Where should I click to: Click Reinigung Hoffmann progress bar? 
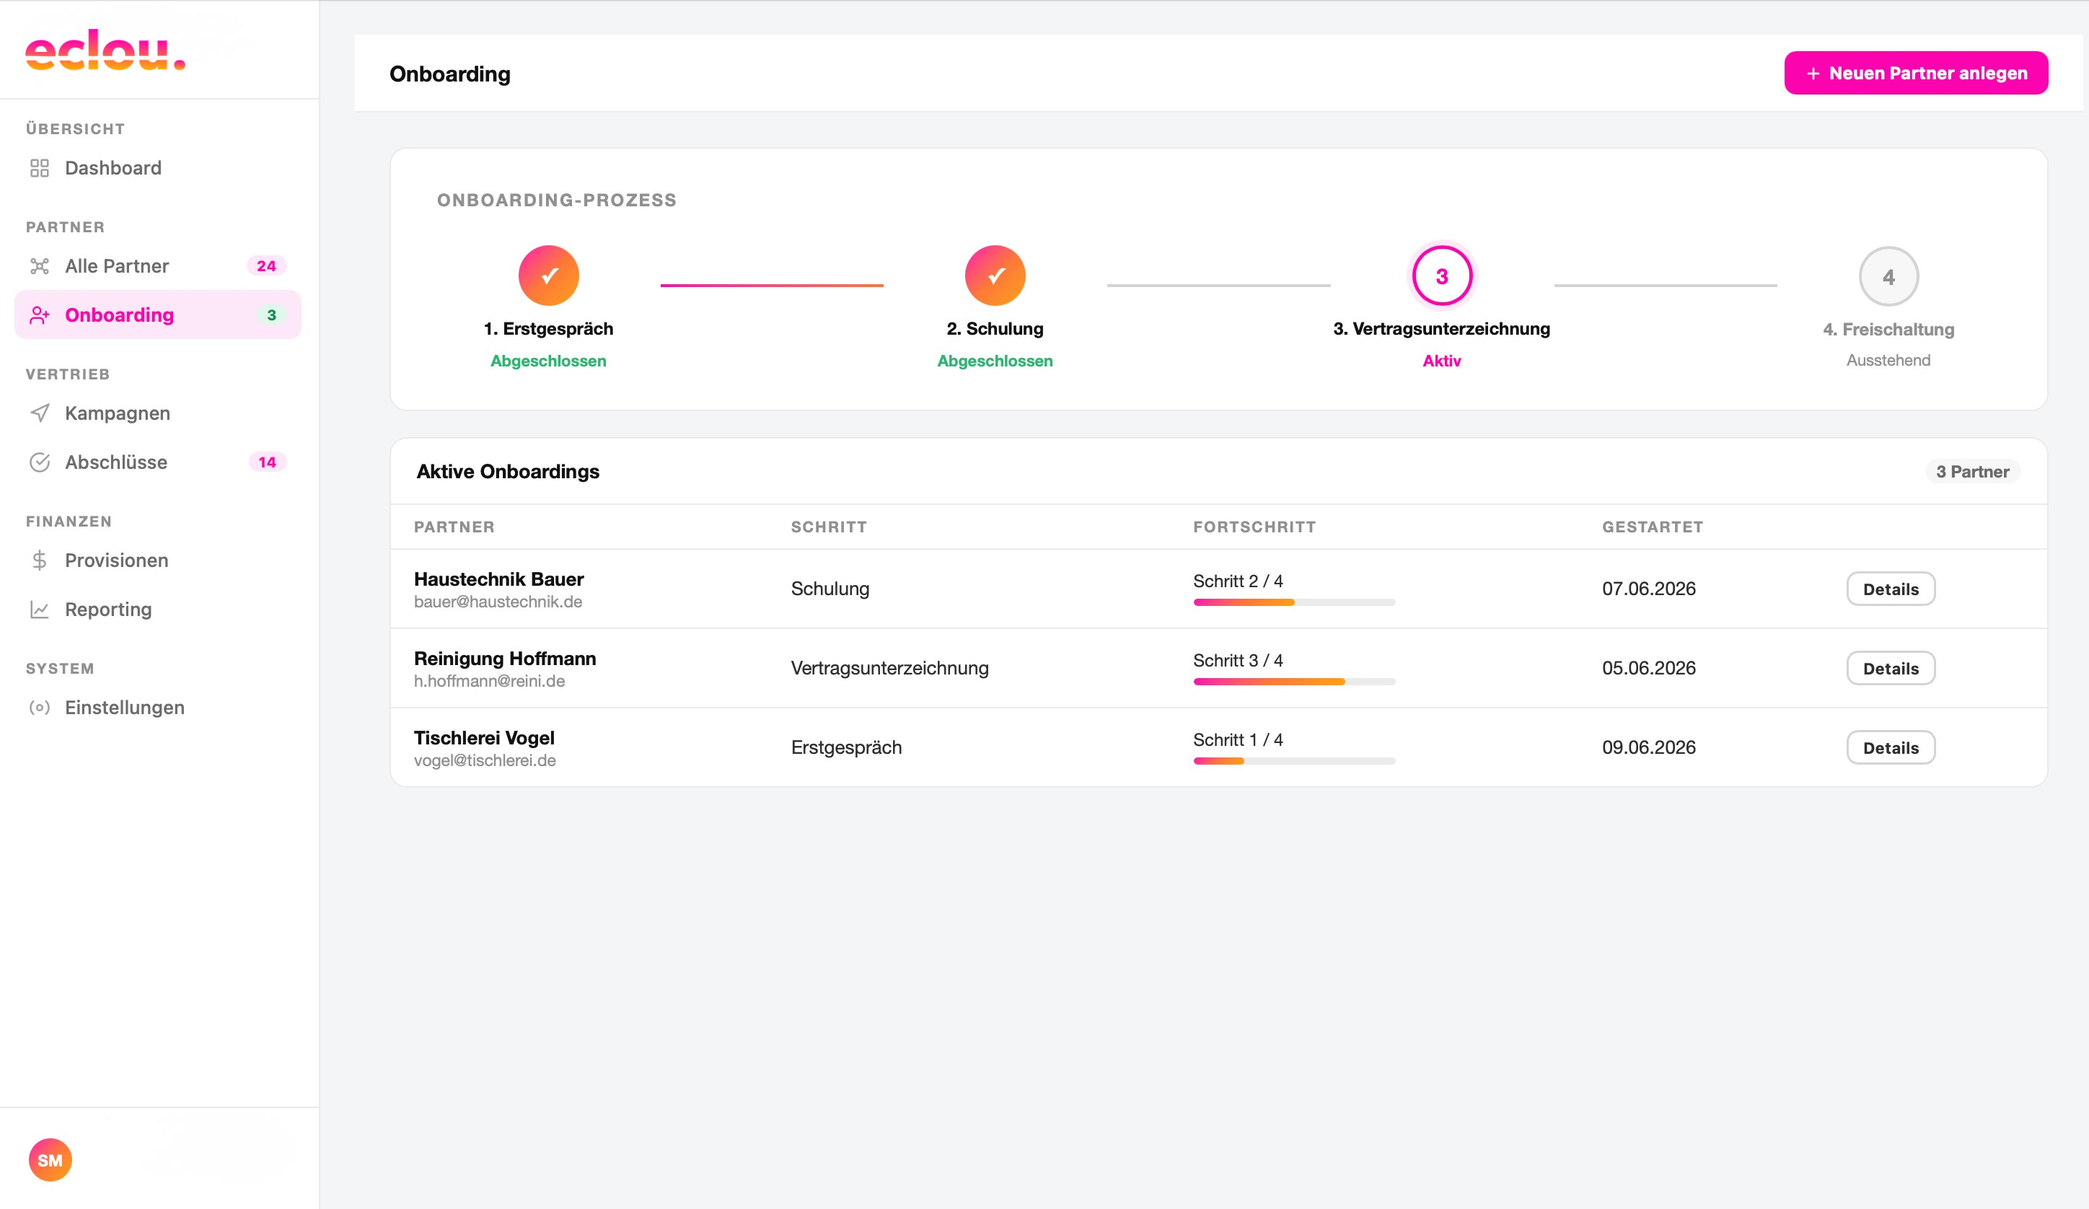coord(1294,682)
